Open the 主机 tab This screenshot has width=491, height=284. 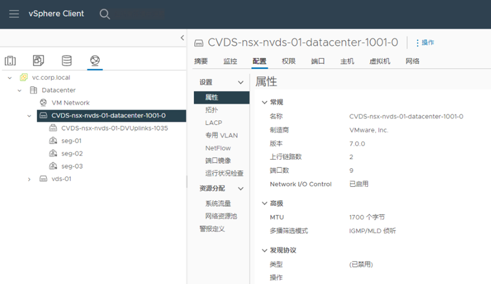347,61
